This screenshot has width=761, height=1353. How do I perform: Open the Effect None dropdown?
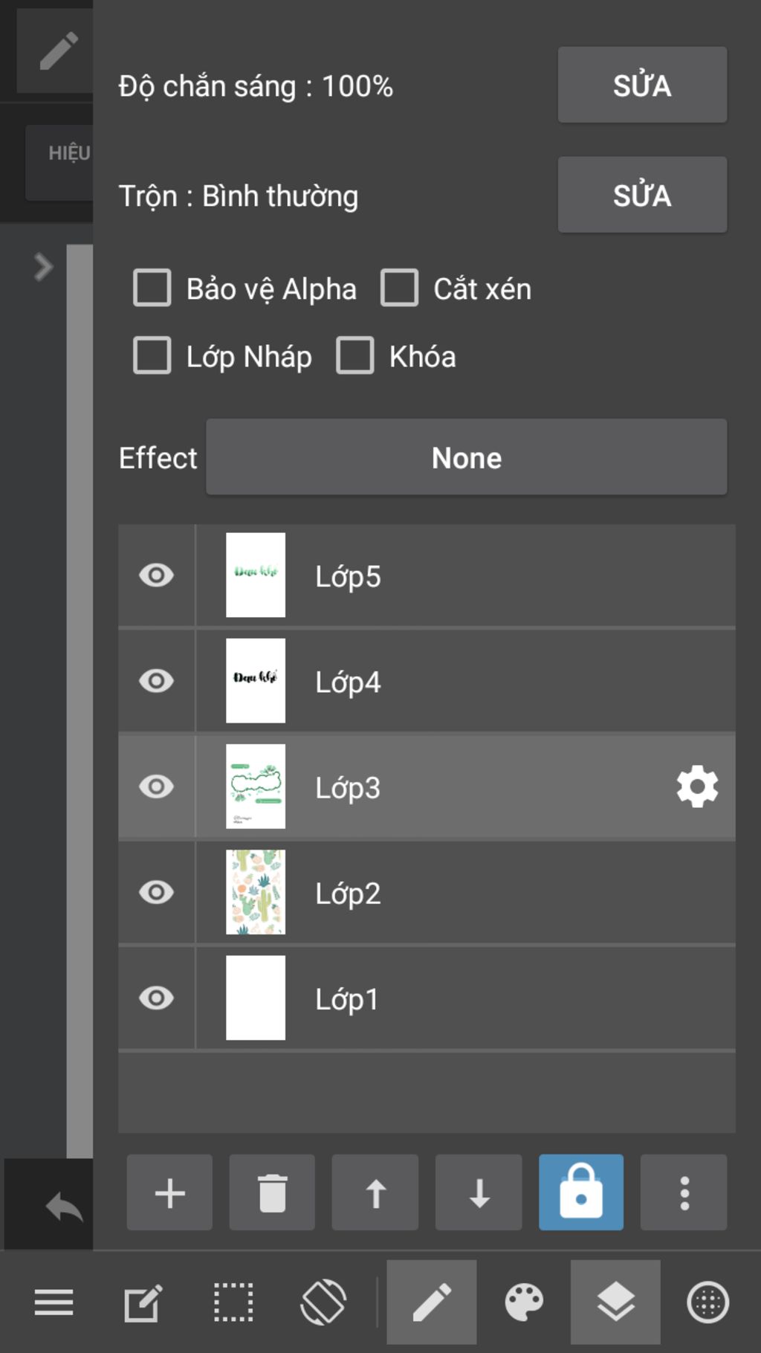pos(466,457)
